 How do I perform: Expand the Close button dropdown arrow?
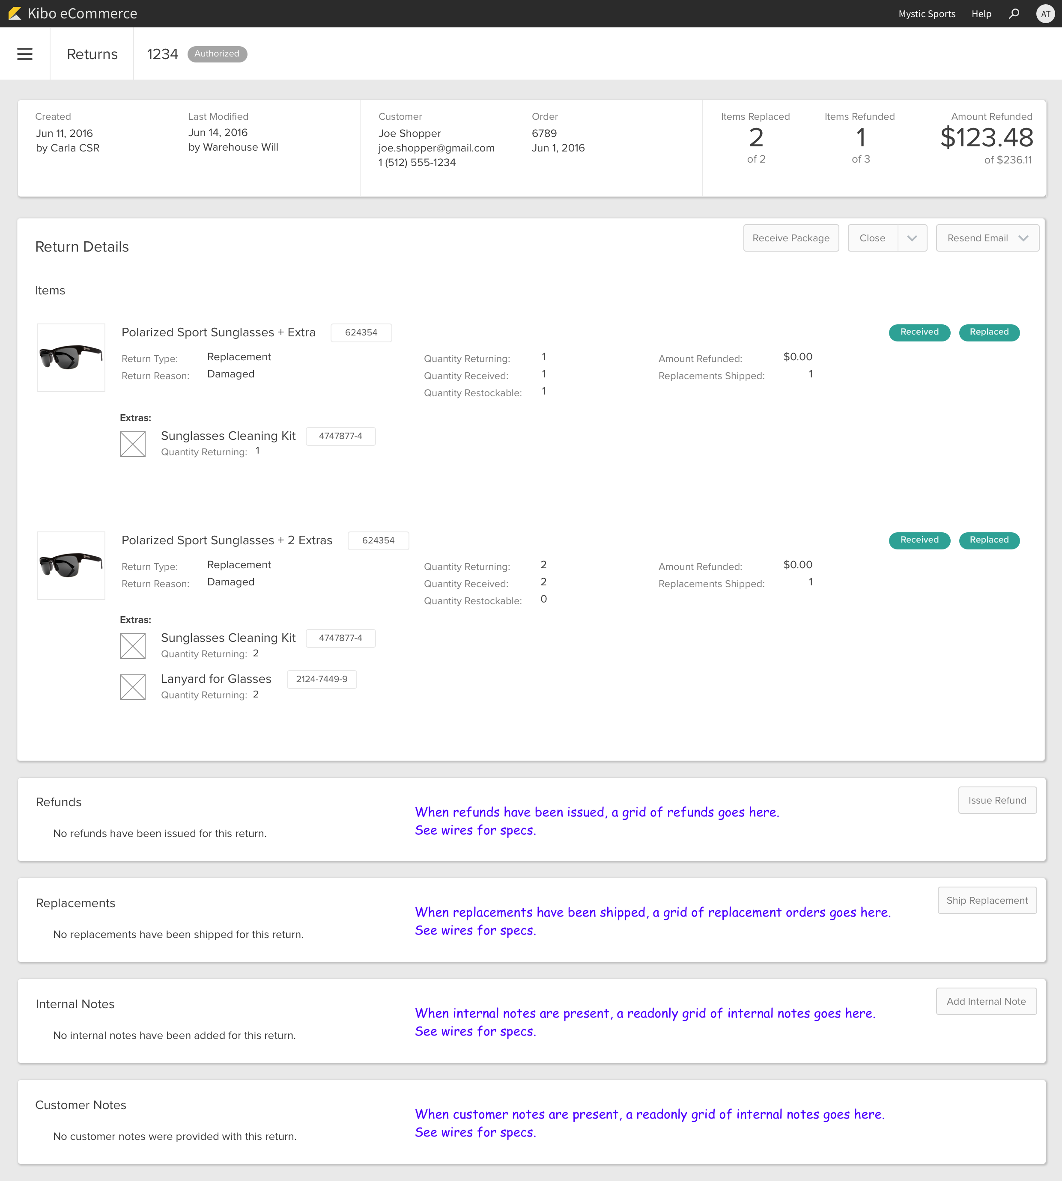pyautogui.click(x=912, y=238)
